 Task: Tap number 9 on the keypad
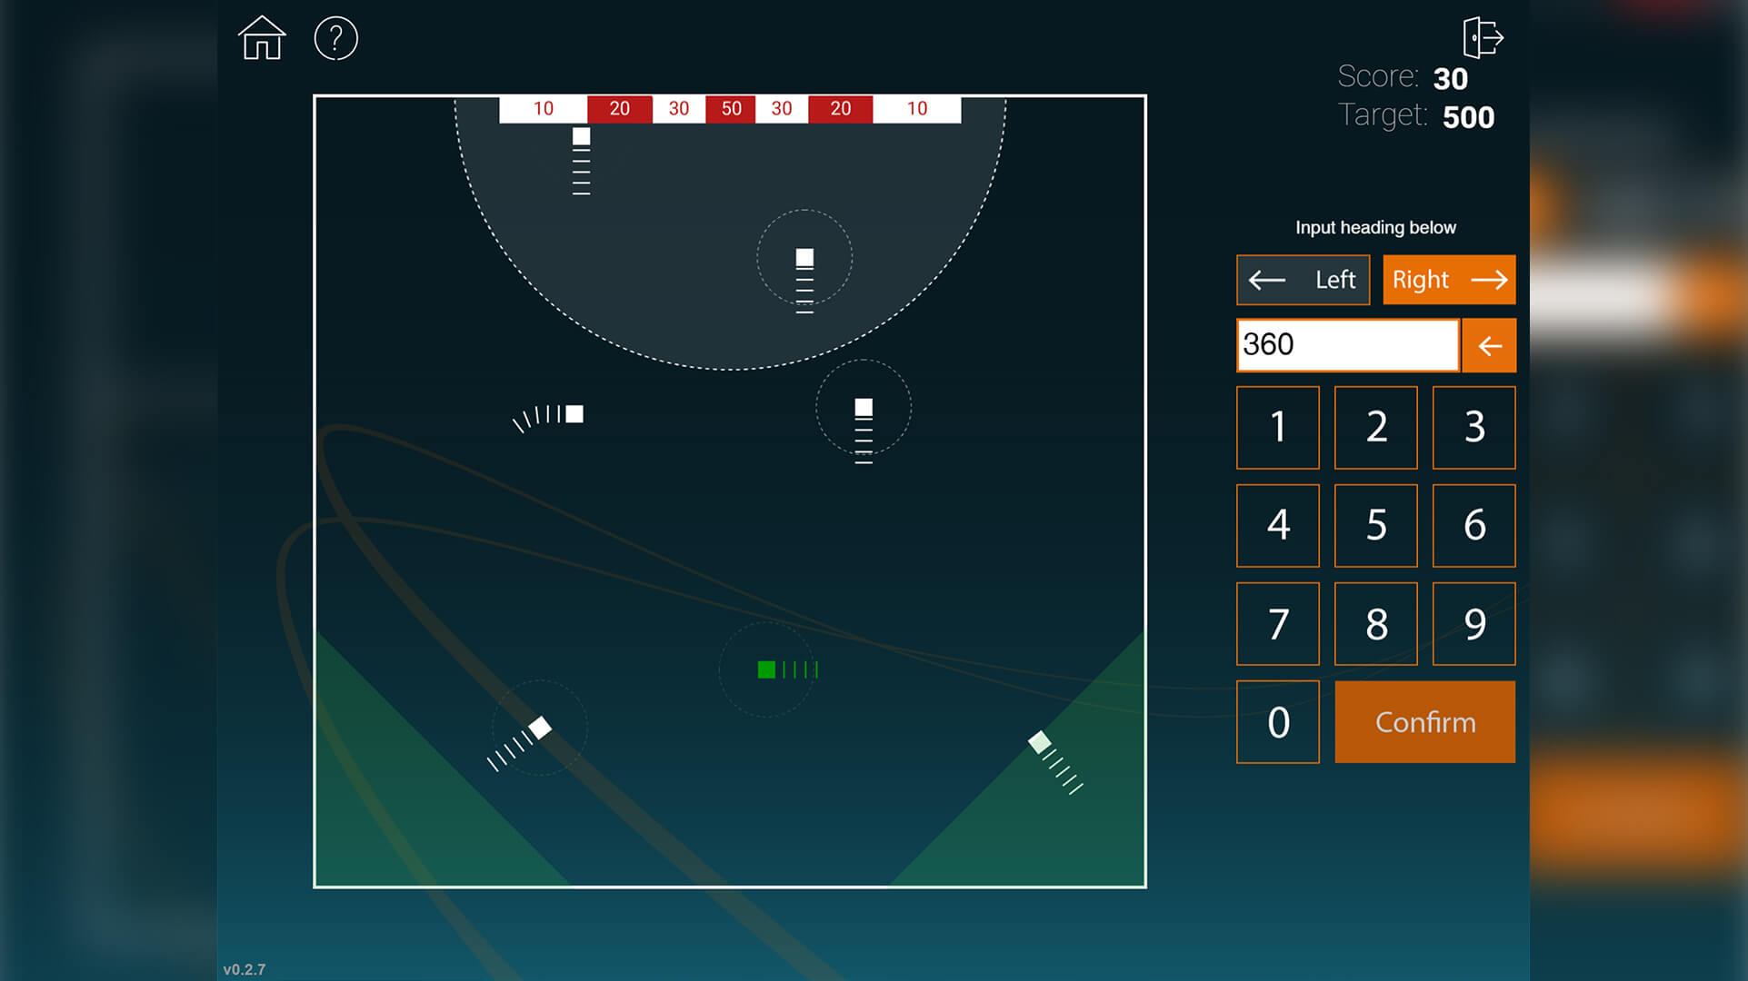coord(1473,624)
